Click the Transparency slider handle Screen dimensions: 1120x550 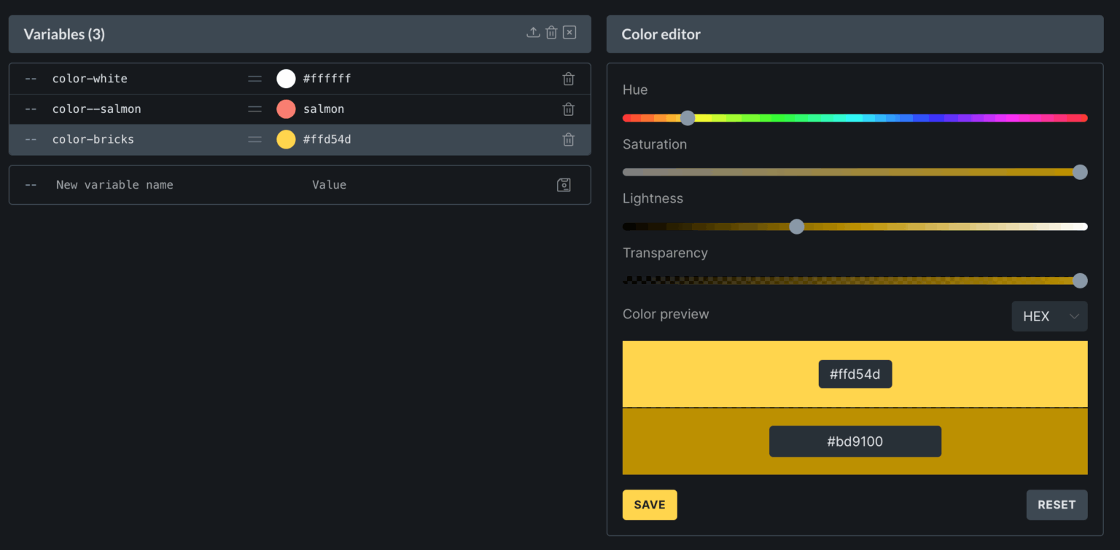point(1080,280)
